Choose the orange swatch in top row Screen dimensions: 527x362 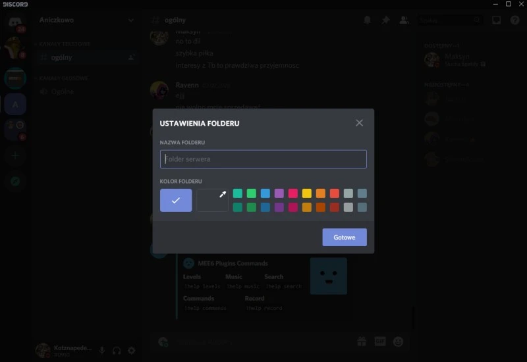(x=320, y=193)
